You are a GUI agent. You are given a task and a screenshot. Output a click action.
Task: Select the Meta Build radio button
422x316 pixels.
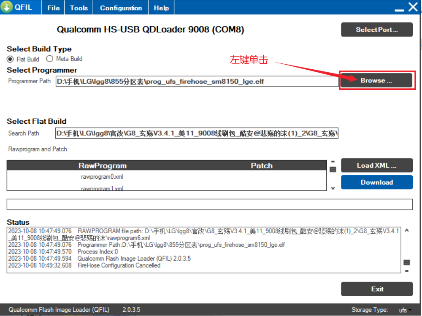coord(50,59)
